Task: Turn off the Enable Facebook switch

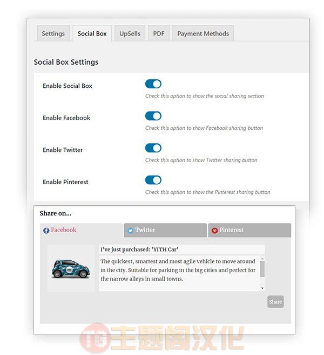Action: [x=153, y=116]
